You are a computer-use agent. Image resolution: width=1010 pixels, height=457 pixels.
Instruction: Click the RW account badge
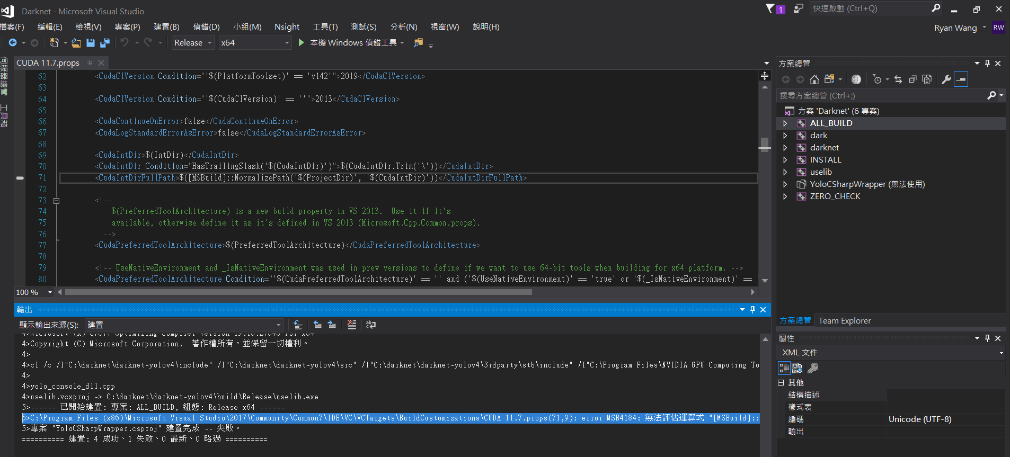click(x=999, y=28)
